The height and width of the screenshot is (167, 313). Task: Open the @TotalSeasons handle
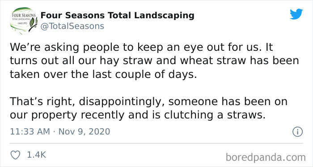pyautogui.click(x=72, y=26)
